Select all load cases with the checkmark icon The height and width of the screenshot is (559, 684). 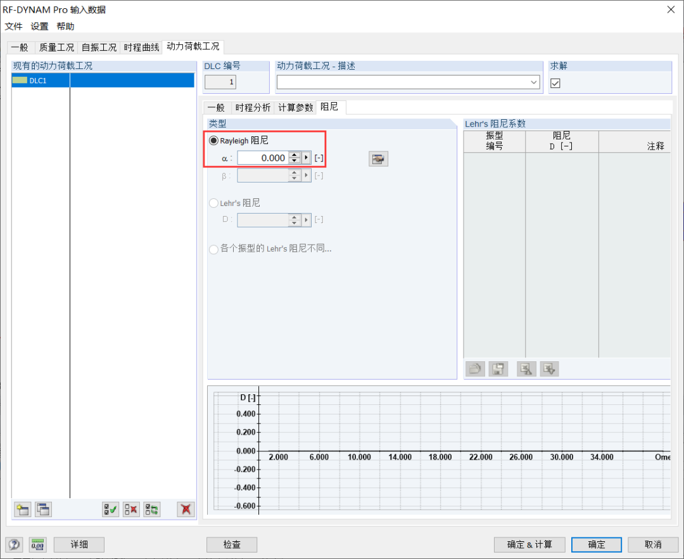110,510
